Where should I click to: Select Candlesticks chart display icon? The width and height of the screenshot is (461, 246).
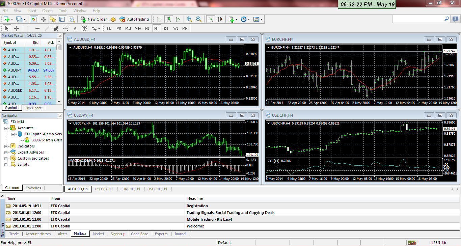pyautogui.click(x=169, y=19)
